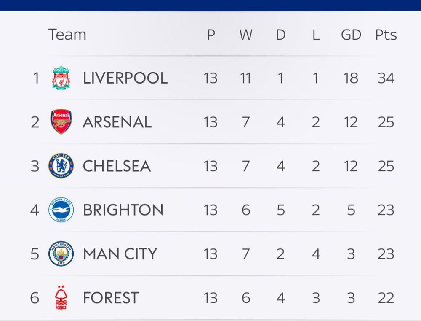Click the Brighton club crest
421x321 pixels.
(x=61, y=210)
